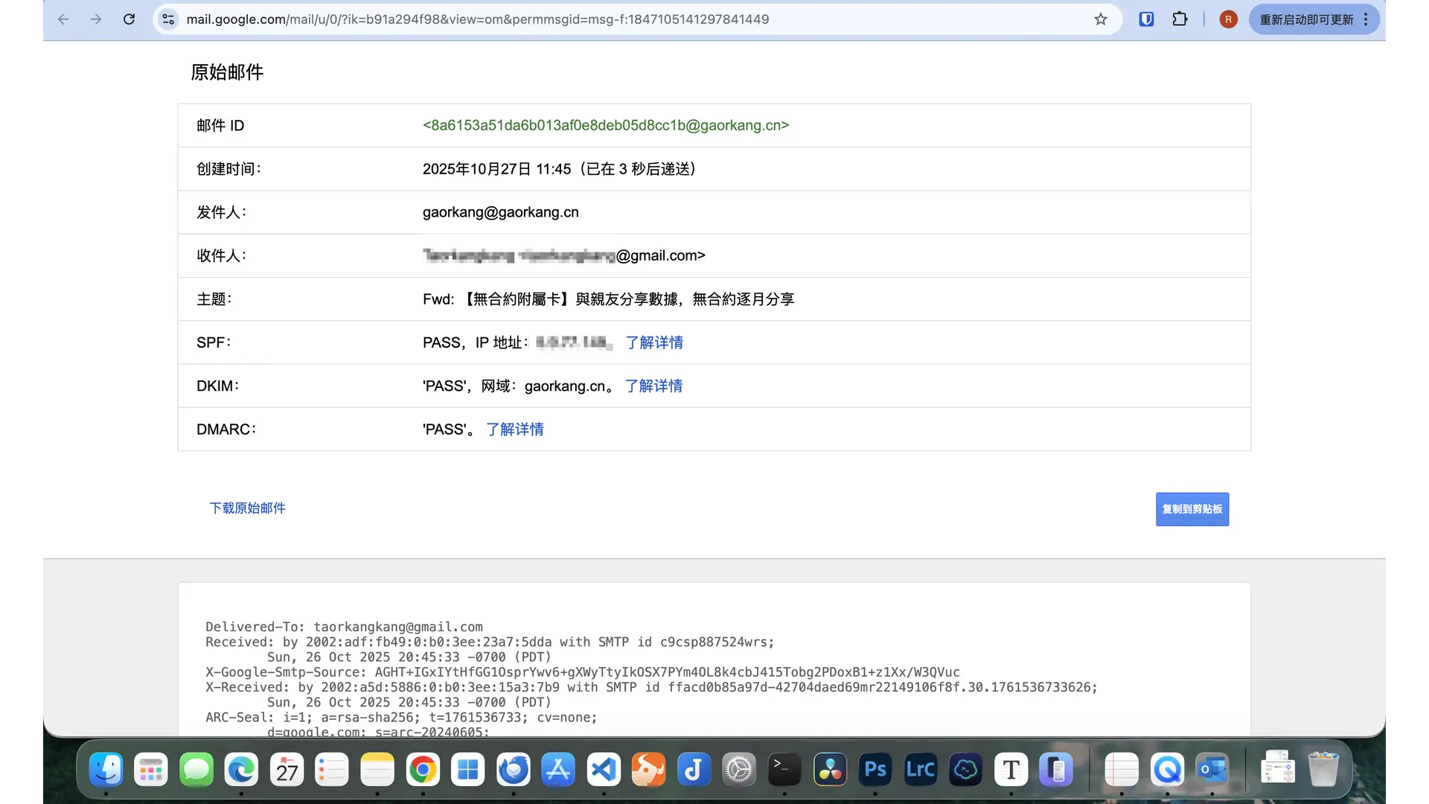The height and width of the screenshot is (804, 1429).
Task: Open DMARC 了解详情 link
Action: pos(514,430)
